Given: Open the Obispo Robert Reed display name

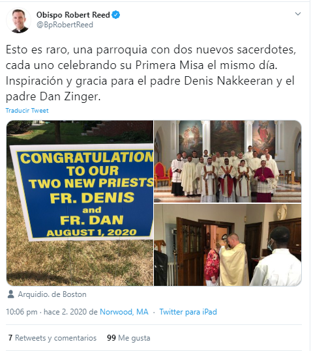Looking at the screenshot, I should pos(73,15).
